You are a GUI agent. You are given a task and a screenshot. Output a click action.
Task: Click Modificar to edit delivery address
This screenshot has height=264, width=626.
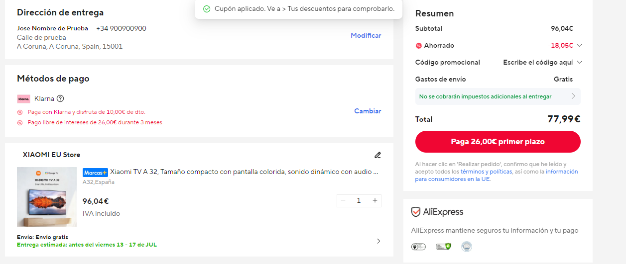pyautogui.click(x=366, y=35)
